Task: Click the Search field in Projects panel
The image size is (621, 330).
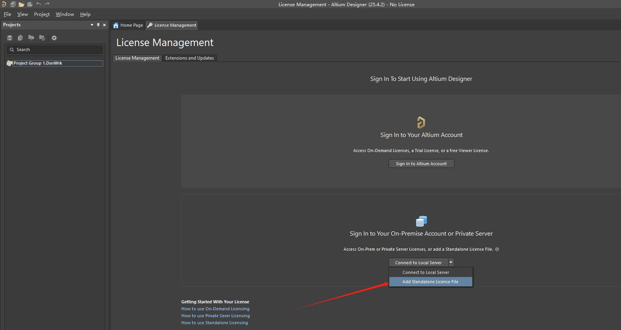Action: (x=55, y=50)
